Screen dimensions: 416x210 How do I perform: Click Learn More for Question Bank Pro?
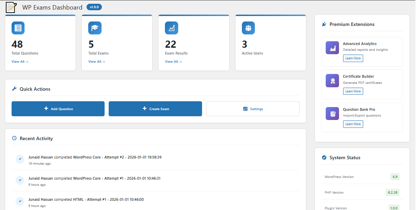click(x=353, y=124)
